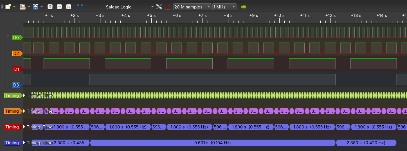Screen dimensions: 407x151
Task: Click the 9.601 s timing annotation
Action: coord(212,143)
